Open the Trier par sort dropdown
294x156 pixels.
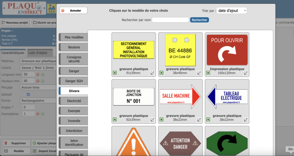click(231, 11)
